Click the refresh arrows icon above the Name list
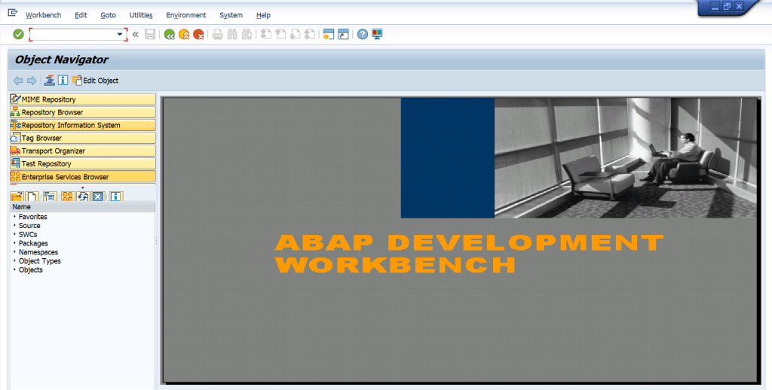This screenshot has width=772, height=390. pos(82,196)
